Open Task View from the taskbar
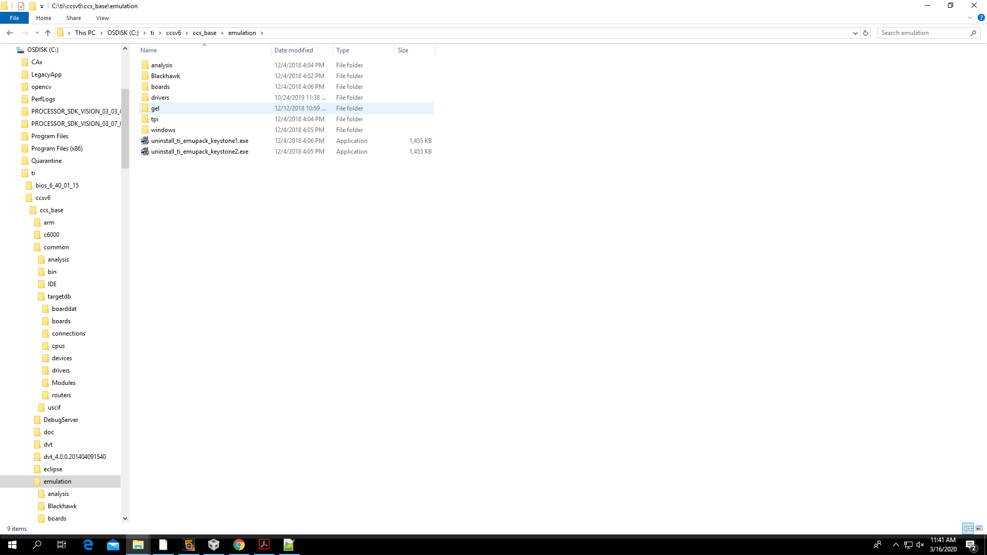The height and width of the screenshot is (555, 987). 62,545
